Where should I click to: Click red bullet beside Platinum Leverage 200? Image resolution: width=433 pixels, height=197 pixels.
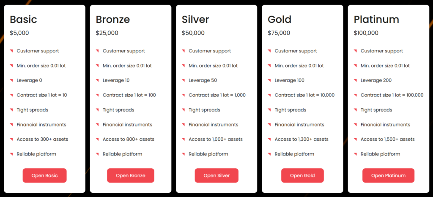coord(355,81)
